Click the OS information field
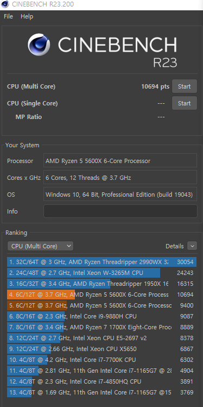The image size is (203, 407). pyautogui.click(x=120, y=195)
